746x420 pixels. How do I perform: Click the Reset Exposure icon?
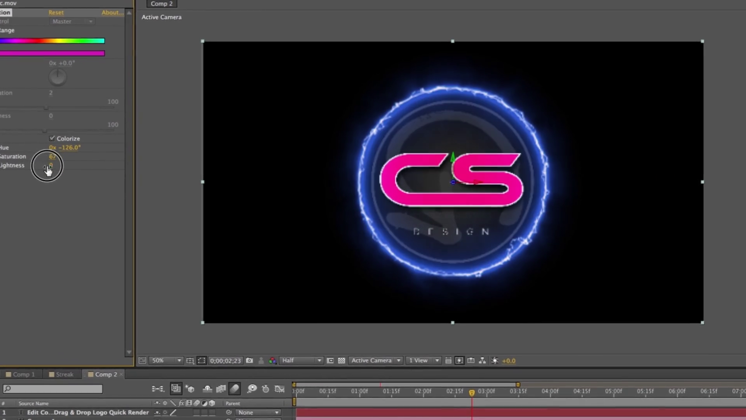pyautogui.click(x=495, y=360)
